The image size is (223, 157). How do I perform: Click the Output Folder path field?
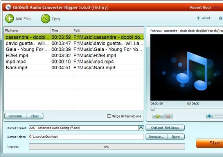coord(86,137)
